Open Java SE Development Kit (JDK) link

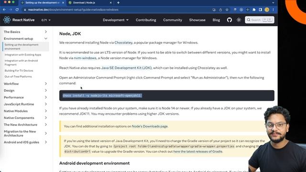coord(126,68)
